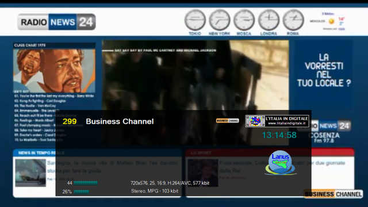The height and width of the screenshot is (207, 368).
Task: Click the Roma clock
Action: coord(293,20)
